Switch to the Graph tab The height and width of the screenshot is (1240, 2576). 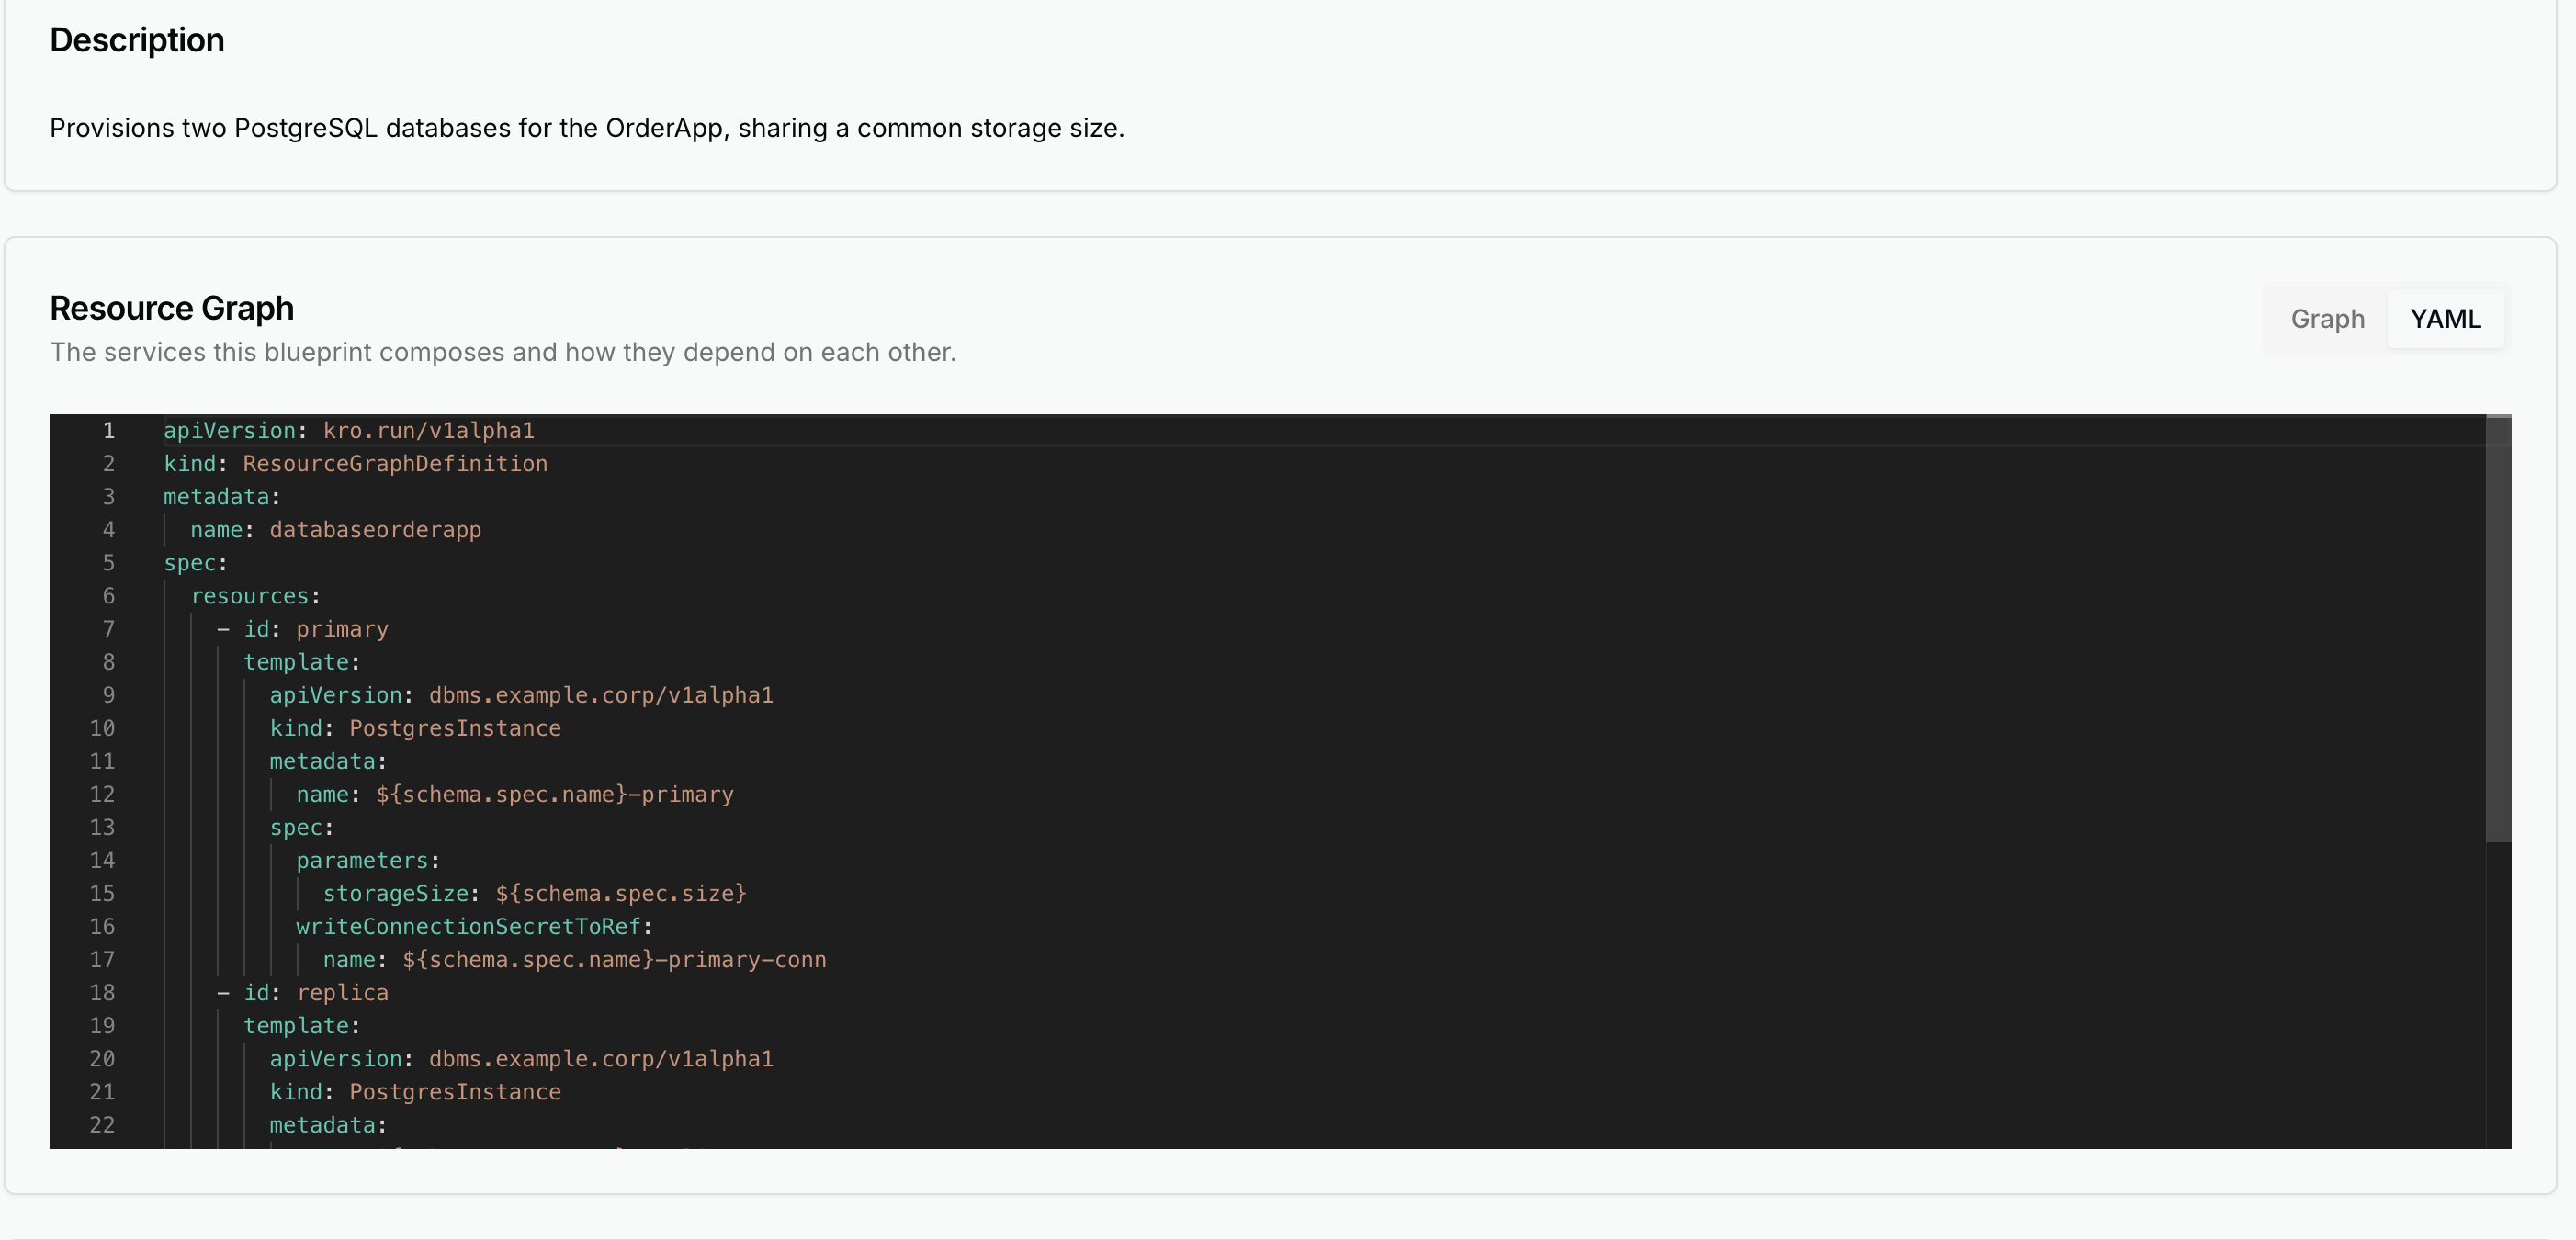click(2327, 319)
